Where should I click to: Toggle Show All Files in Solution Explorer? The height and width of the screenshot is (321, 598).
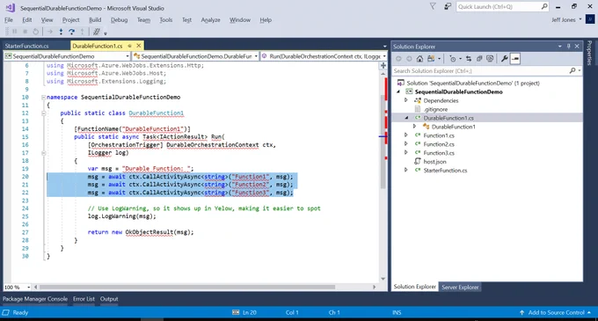490,59
